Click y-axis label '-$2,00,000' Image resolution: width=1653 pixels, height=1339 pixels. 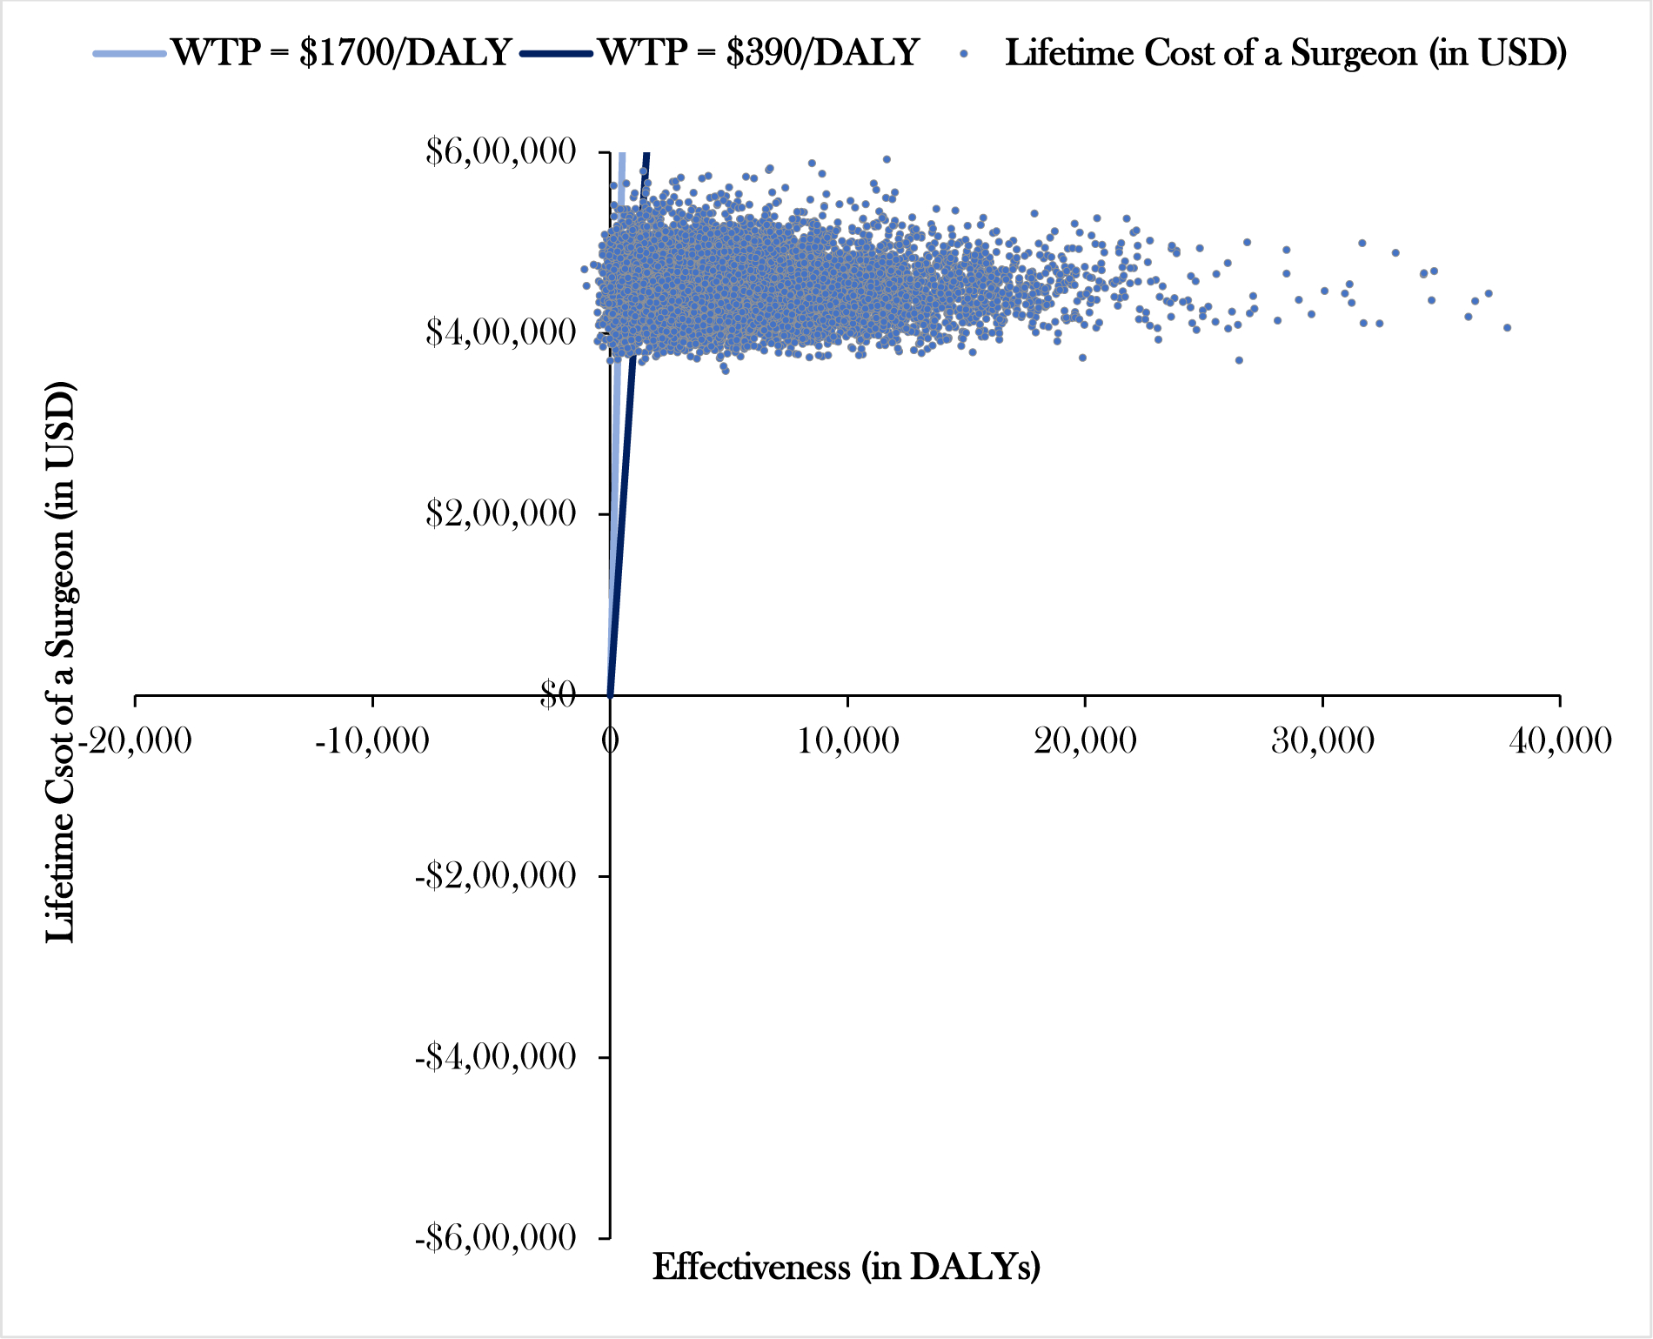495,875
